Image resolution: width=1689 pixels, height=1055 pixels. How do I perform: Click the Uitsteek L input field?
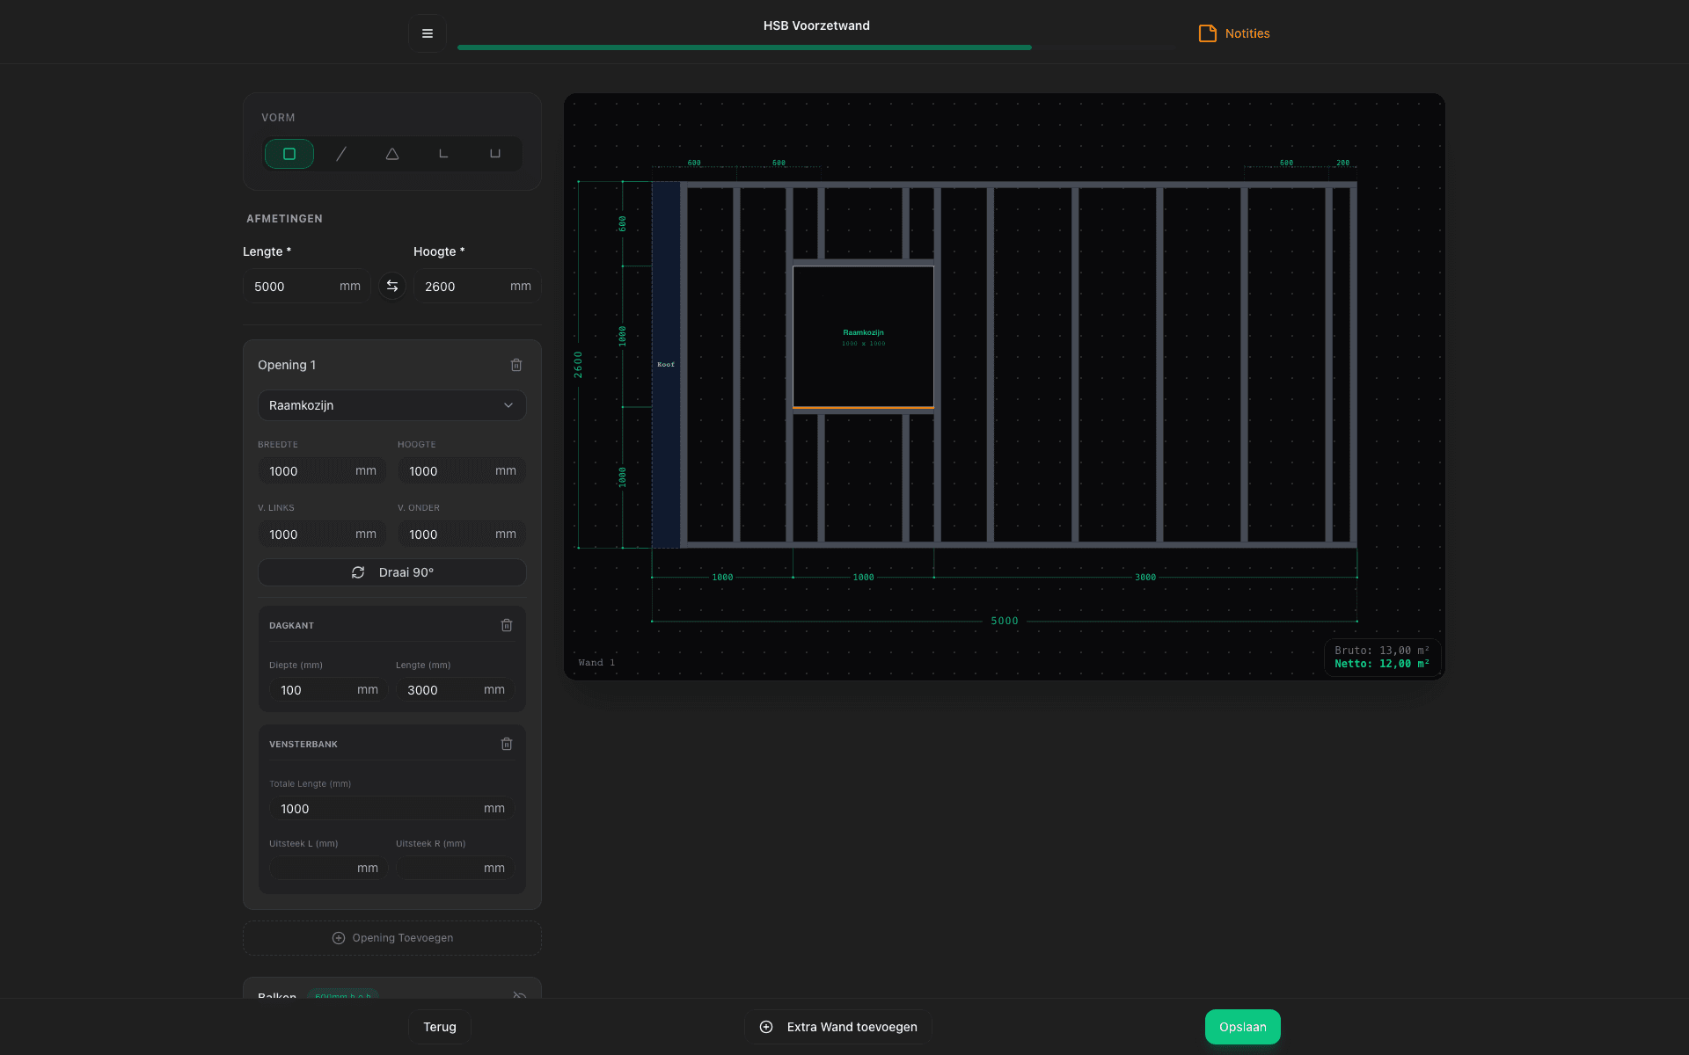point(315,868)
